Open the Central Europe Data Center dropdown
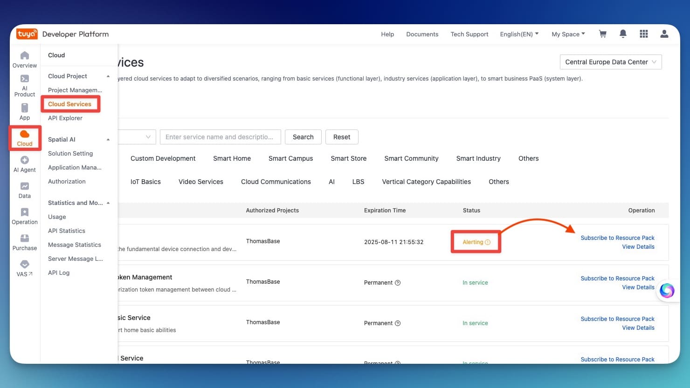 pyautogui.click(x=610, y=62)
